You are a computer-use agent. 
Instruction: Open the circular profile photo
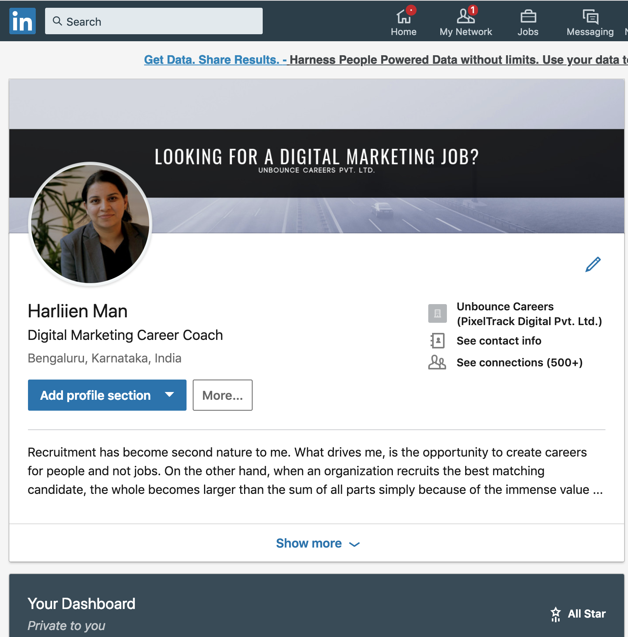click(90, 224)
